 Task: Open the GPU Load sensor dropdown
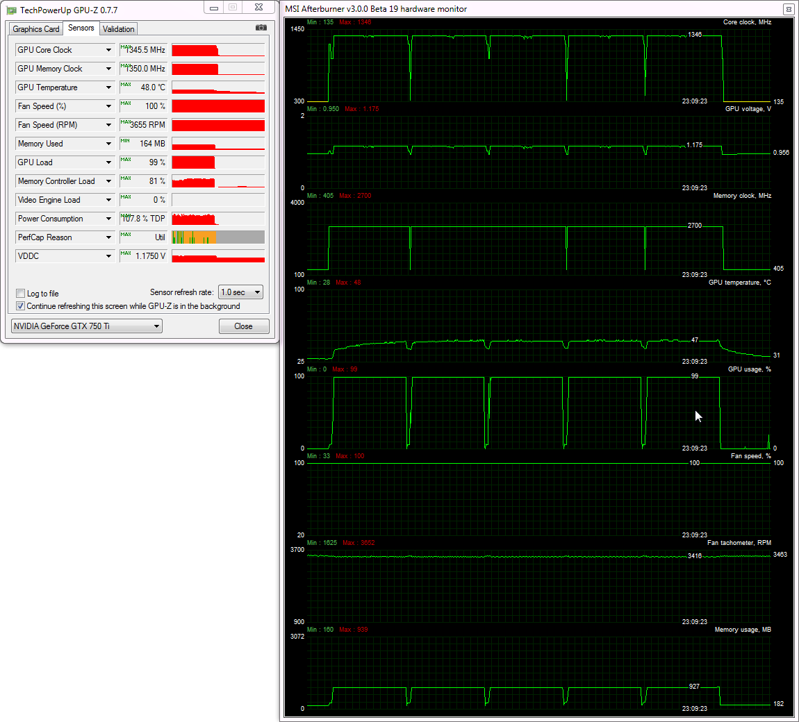tap(108, 162)
